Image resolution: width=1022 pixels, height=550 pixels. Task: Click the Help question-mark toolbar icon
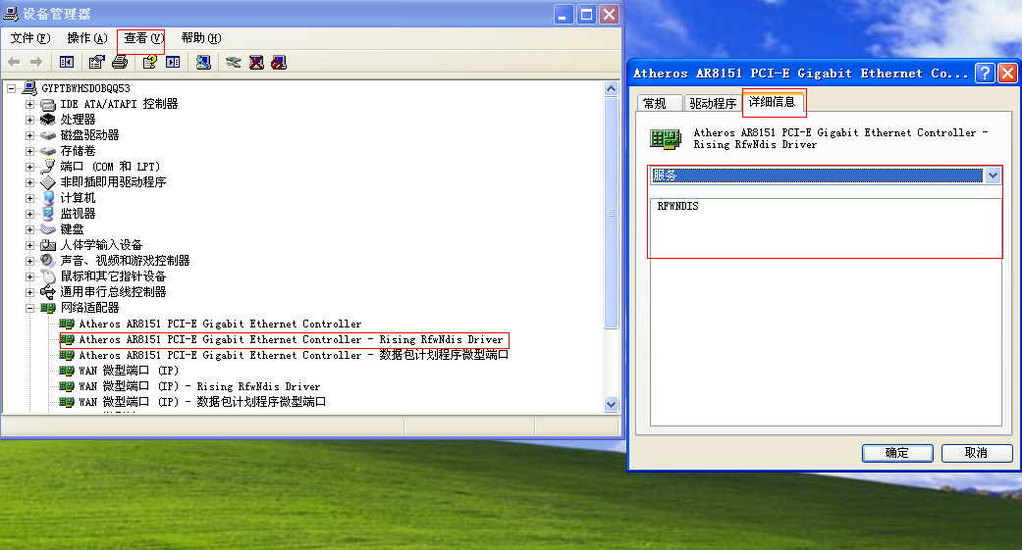tap(150, 63)
